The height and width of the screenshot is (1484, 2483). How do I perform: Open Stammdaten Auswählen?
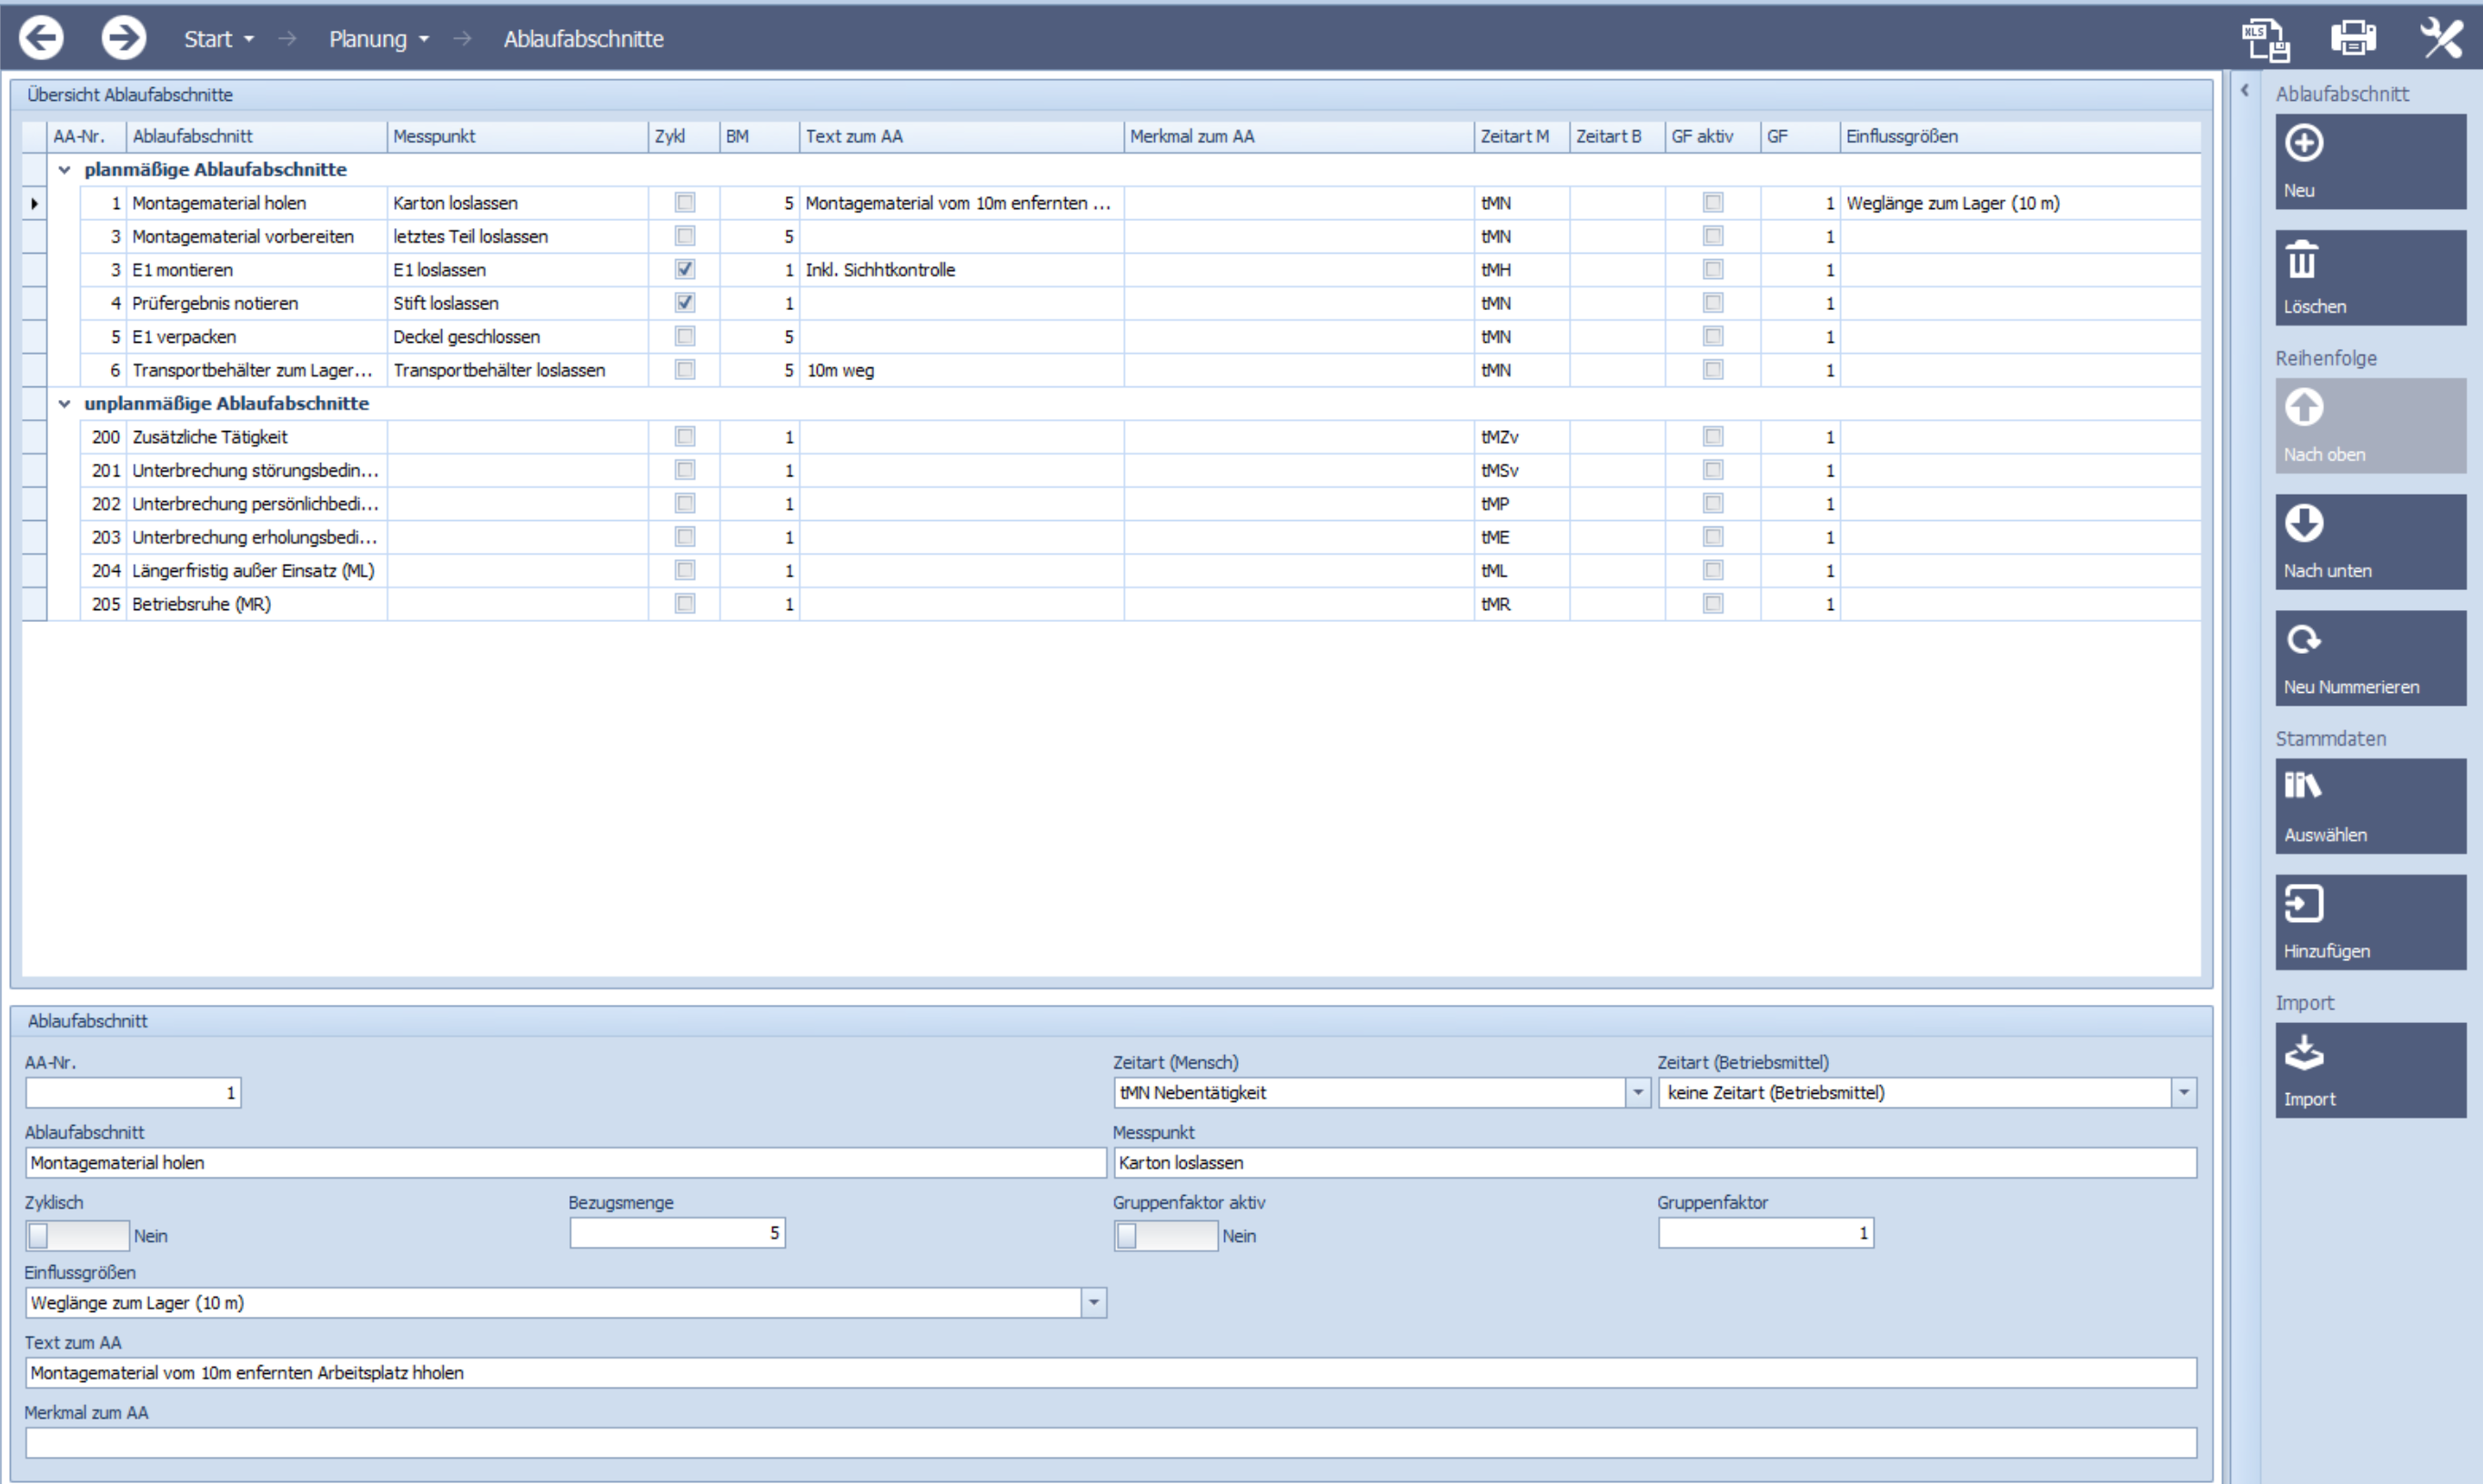point(2370,805)
